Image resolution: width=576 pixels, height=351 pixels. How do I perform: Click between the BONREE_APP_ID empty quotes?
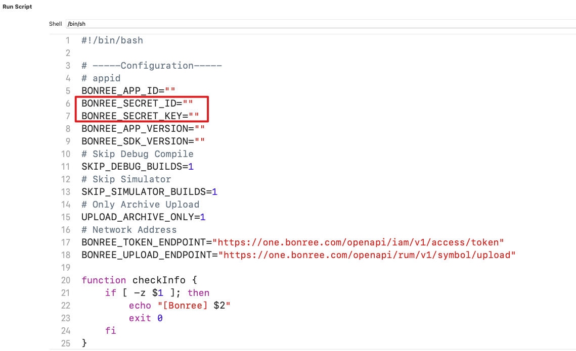click(169, 91)
